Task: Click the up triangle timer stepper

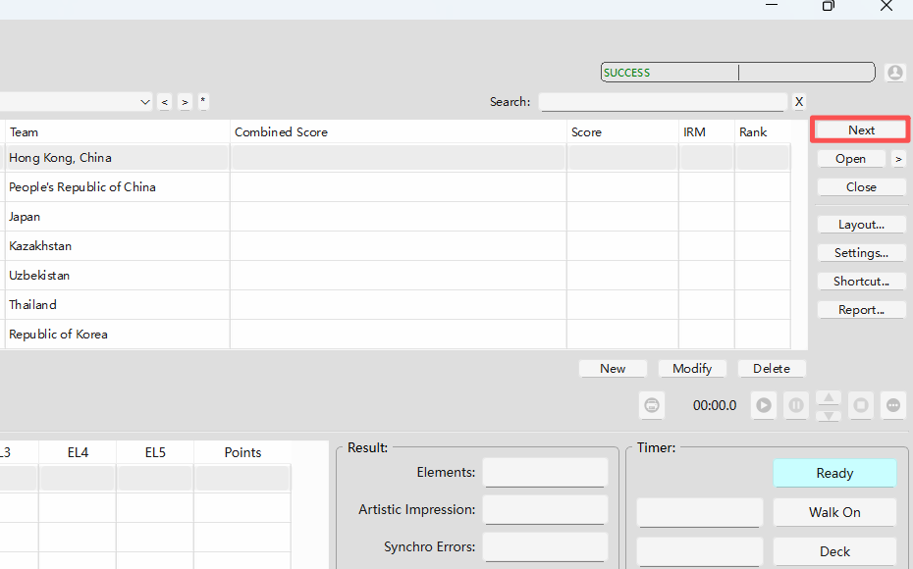Action: (x=829, y=398)
